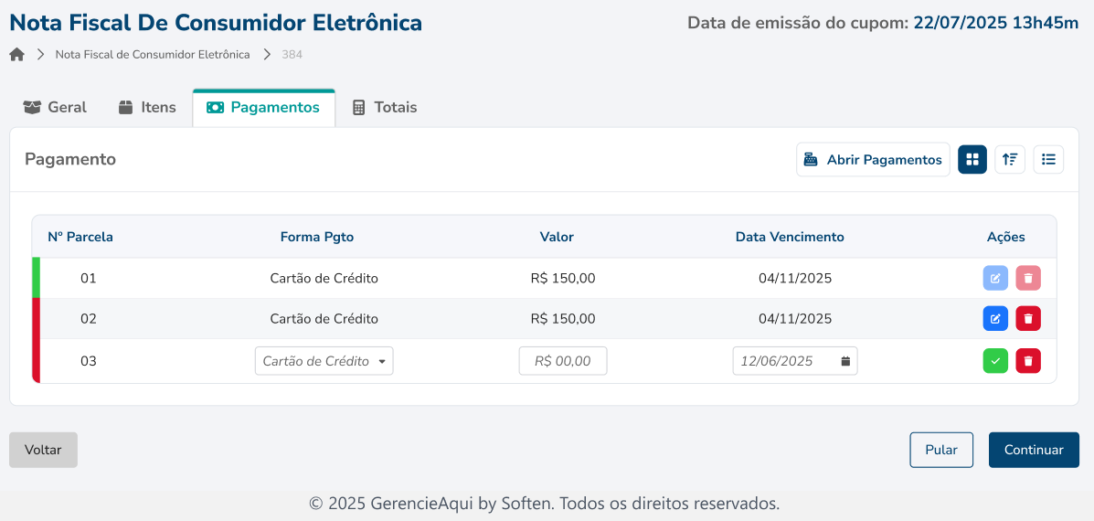
Task: Delete installment 01 payment
Action: coord(1028,279)
